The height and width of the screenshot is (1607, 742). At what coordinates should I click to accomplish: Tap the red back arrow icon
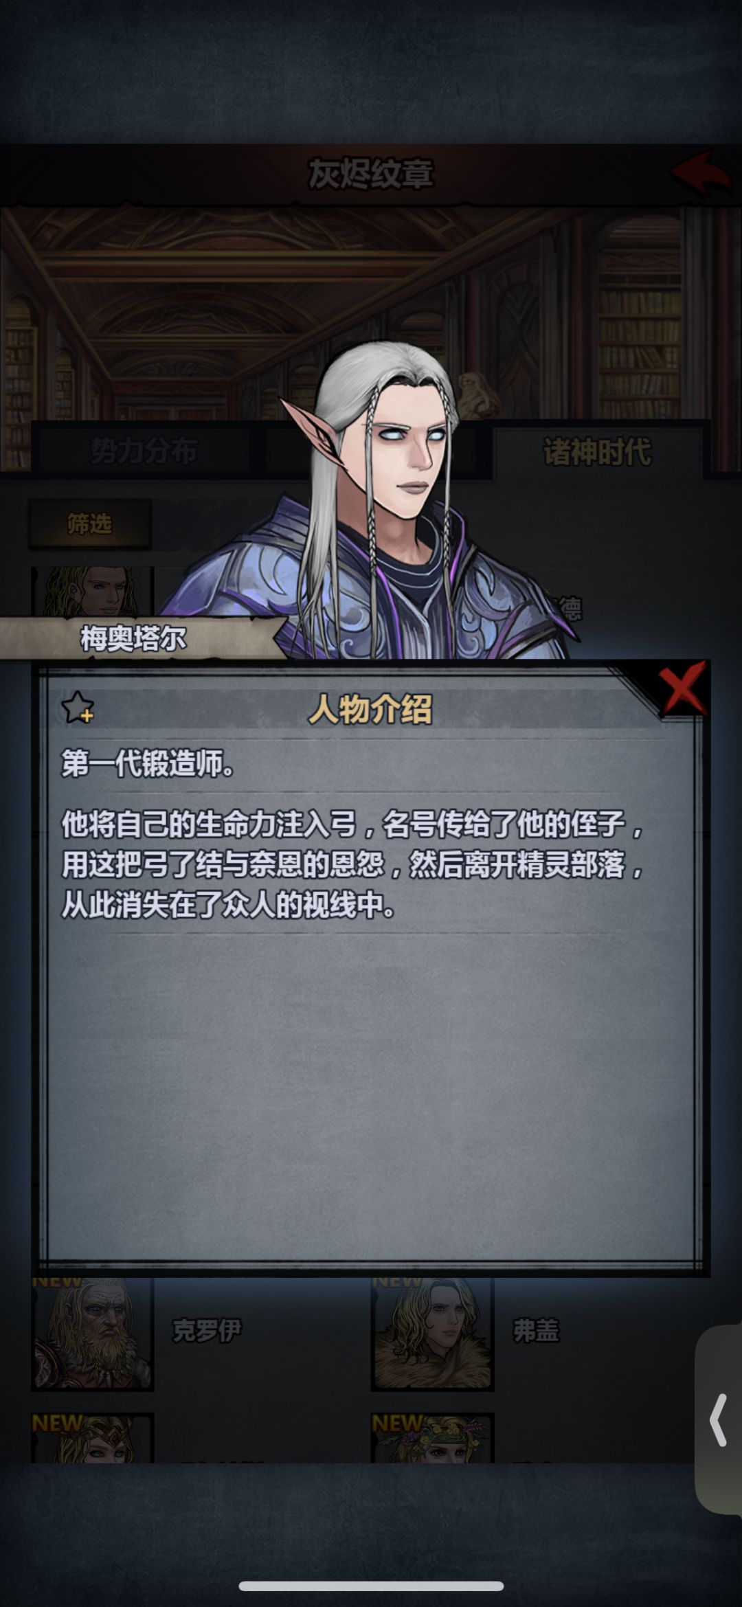(700, 172)
